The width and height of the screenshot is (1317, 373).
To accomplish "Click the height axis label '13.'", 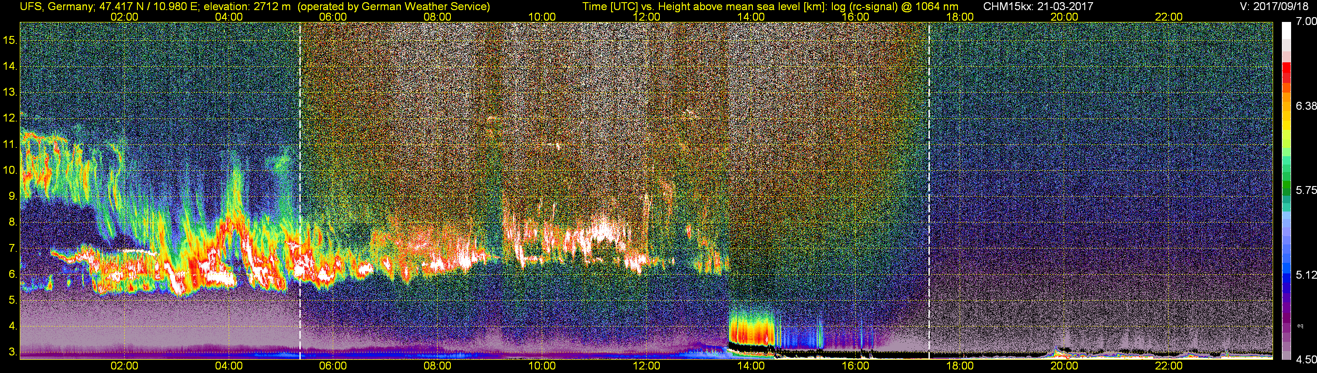I will point(10,92).
